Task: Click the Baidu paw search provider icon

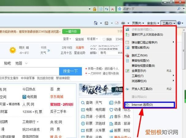Action: point(120,9)
